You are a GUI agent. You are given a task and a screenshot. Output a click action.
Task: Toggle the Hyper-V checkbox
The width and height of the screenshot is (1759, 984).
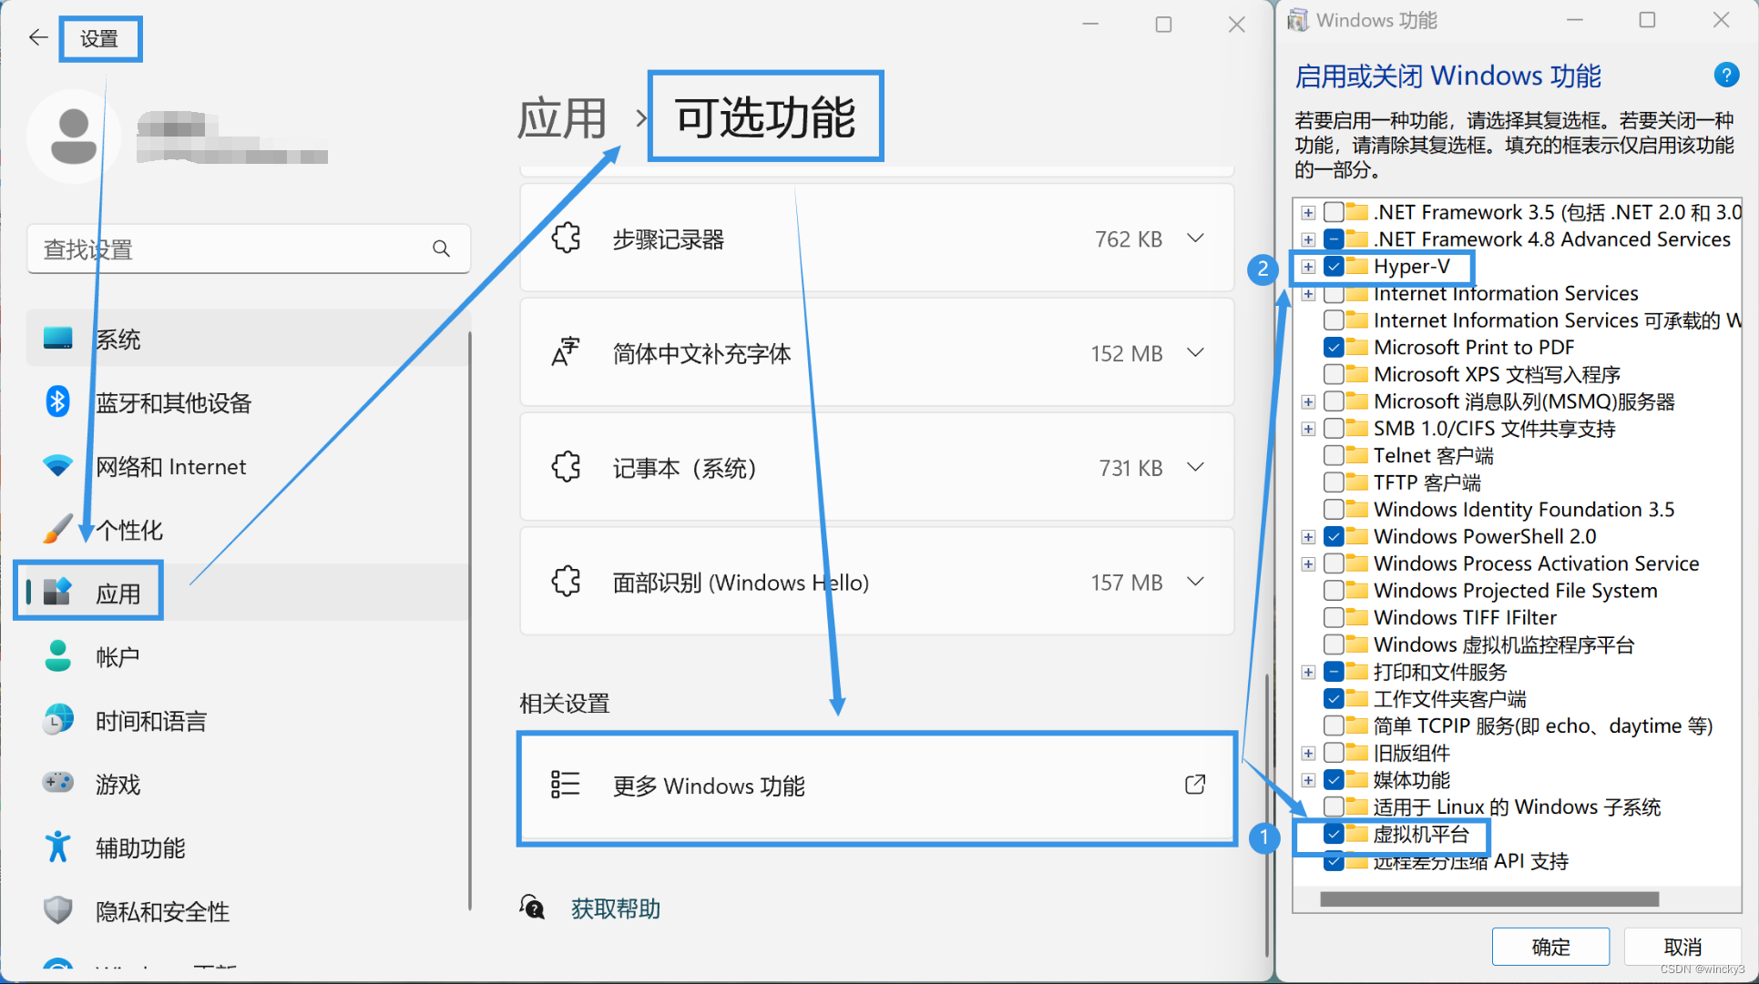1334,267
